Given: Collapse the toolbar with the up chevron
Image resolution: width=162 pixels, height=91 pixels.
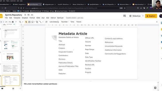Looking at the screenshot, I should [x=157, y=22].
